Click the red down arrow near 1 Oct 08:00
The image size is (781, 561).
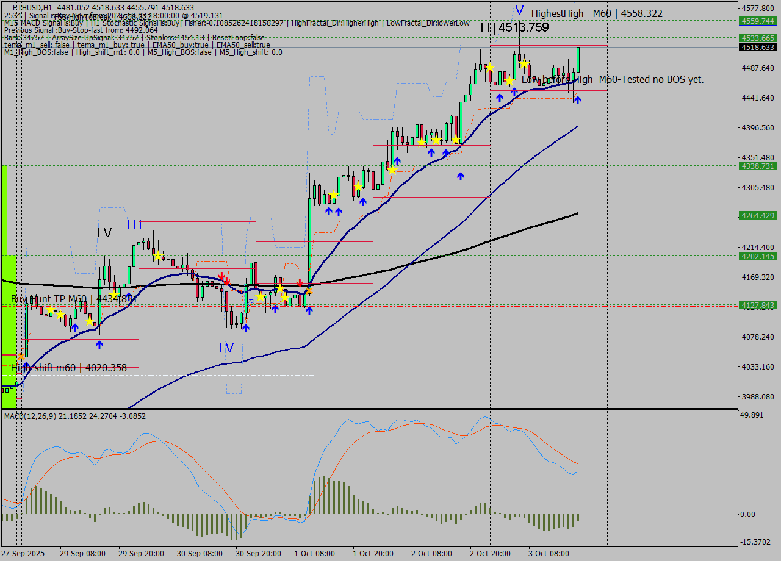(x=300, y=283)
